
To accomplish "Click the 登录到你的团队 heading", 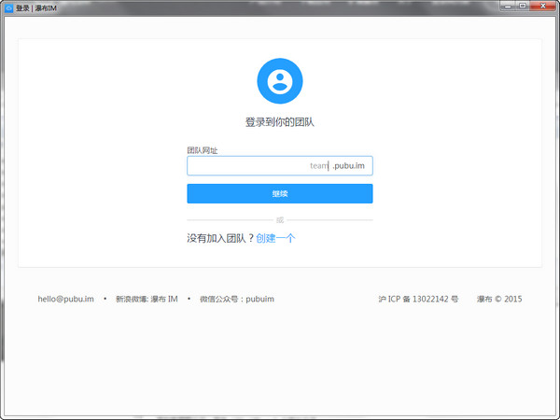I will (x=280, y=122).
